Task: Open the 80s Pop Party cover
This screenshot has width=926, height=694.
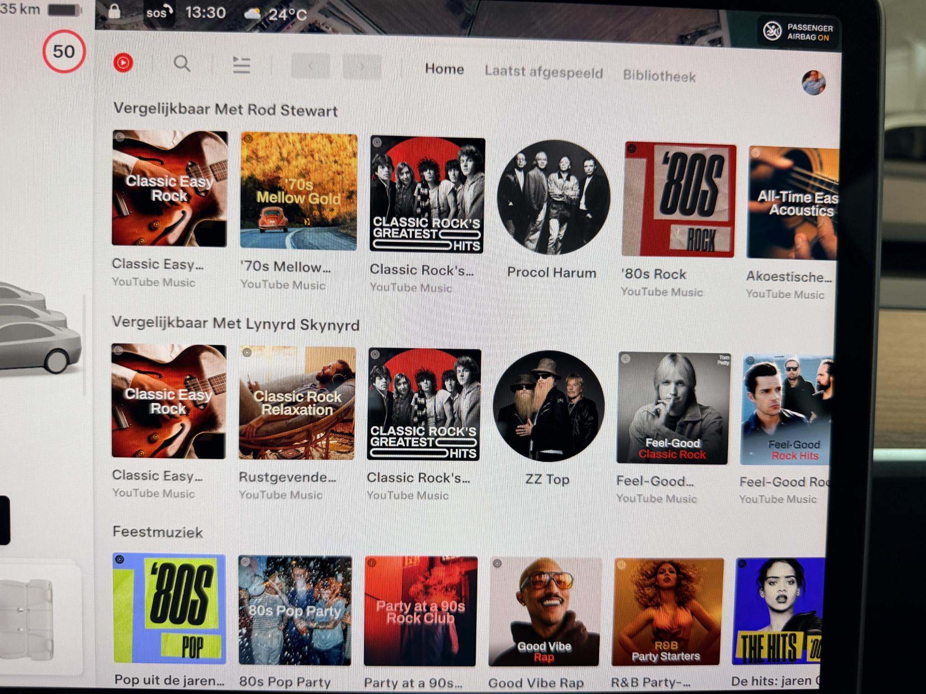Action: point(295,610)
